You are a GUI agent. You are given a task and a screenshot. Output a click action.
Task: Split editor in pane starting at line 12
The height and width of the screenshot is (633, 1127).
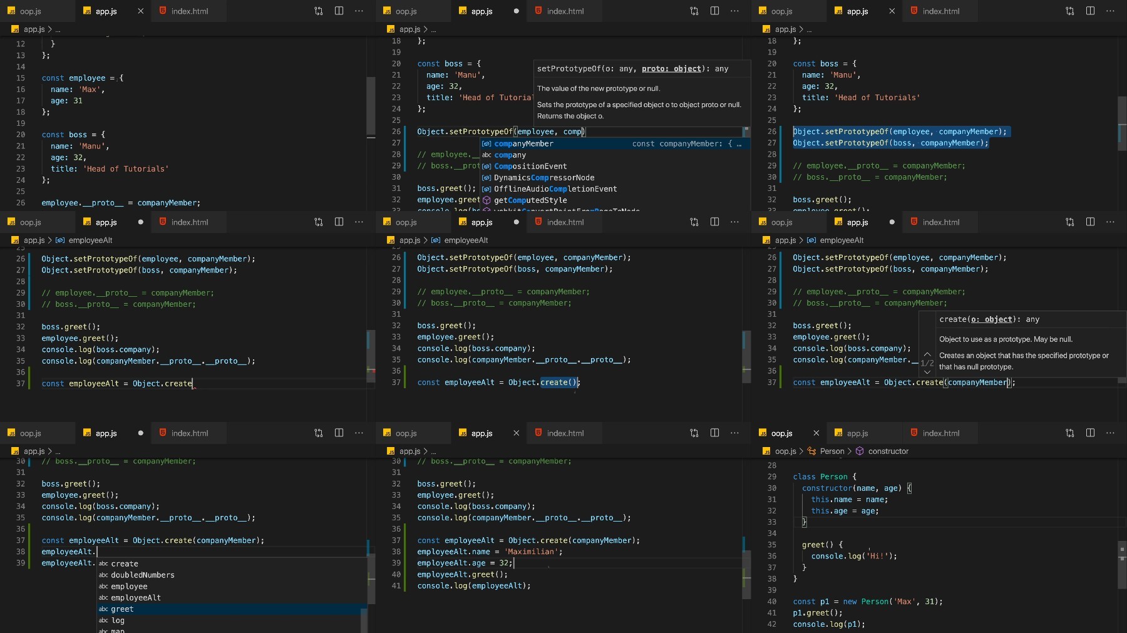pos(339,11)
